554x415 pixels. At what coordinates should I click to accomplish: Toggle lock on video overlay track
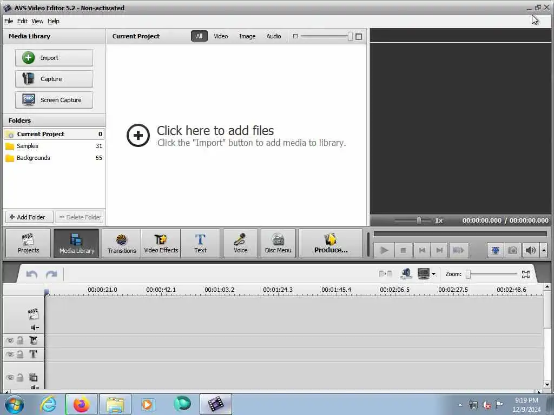pyautogui.click(x=20, y=378)
